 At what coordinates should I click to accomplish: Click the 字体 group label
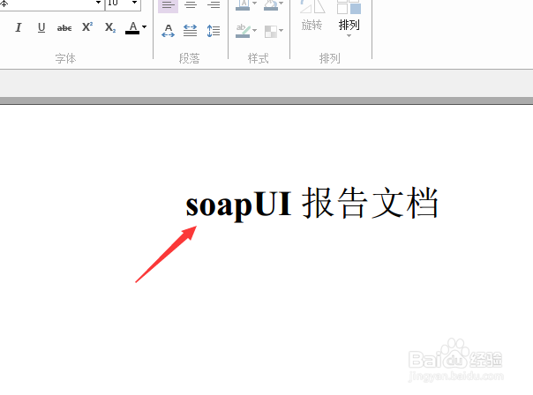[x=65, y=58]
